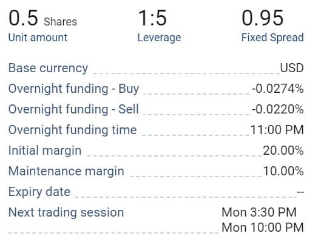Click the -0.0220% sell funding value

277,109
